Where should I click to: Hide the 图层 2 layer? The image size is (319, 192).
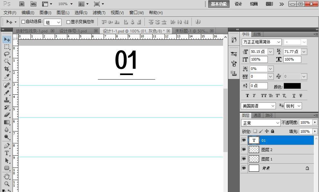tap(244, 149)
